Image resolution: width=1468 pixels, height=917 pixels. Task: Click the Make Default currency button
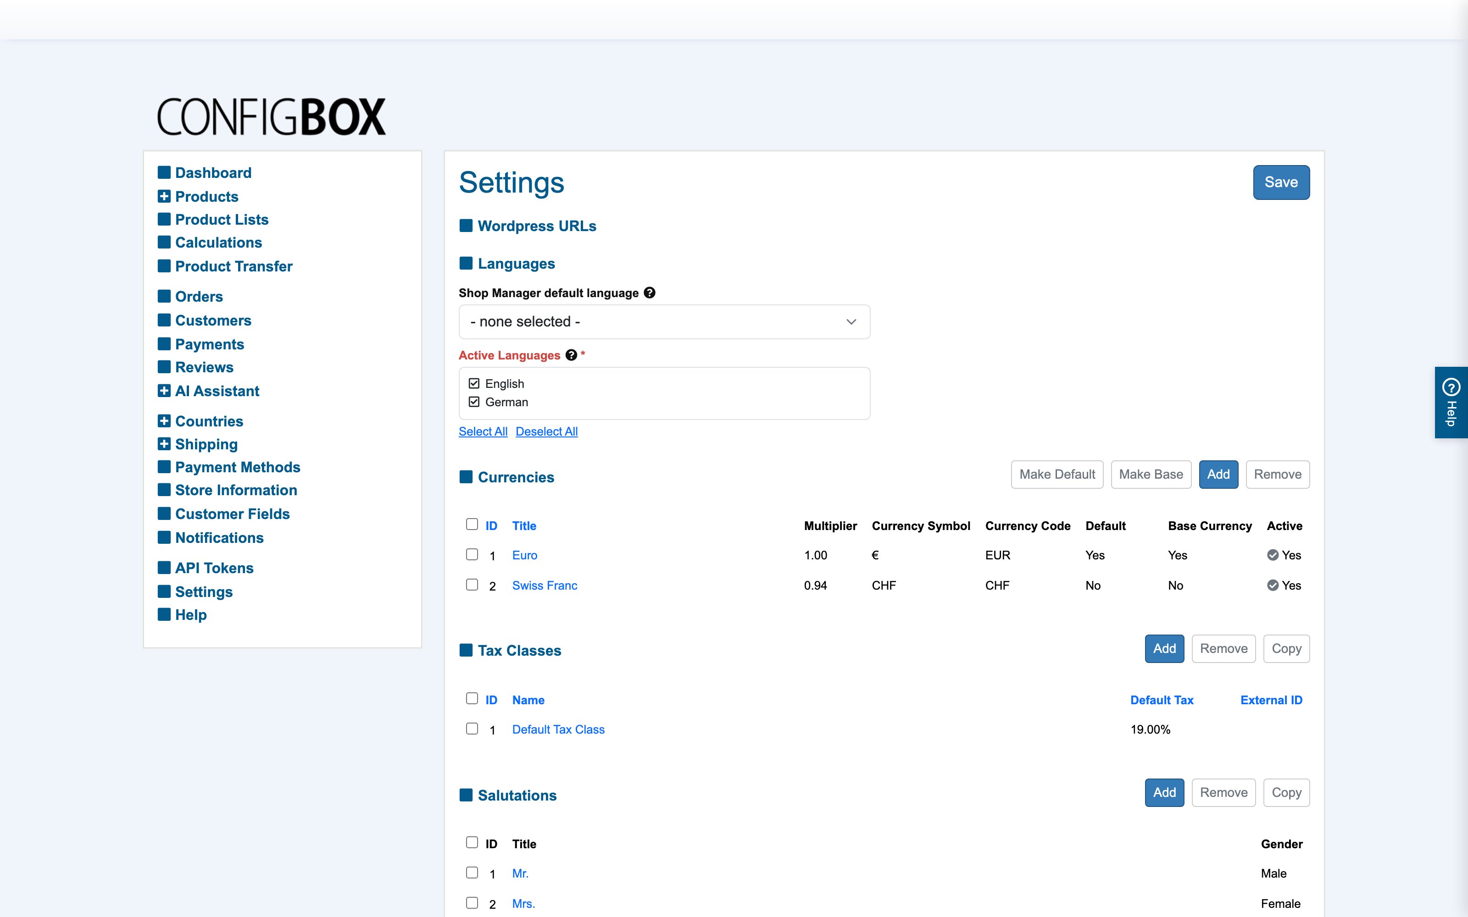click(1057, 474)
